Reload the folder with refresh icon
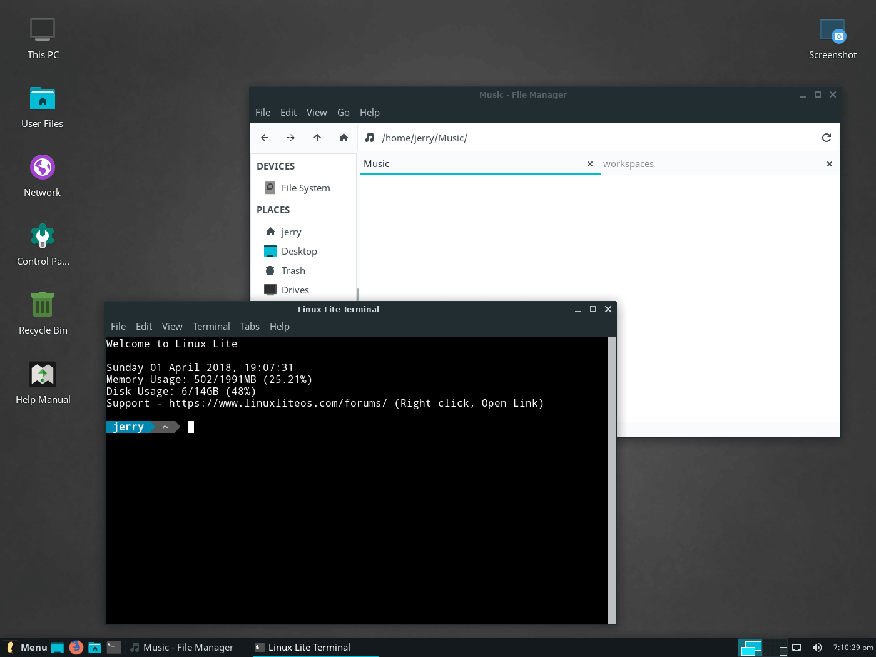Viewport: 876px width, 657px height. 826,138
